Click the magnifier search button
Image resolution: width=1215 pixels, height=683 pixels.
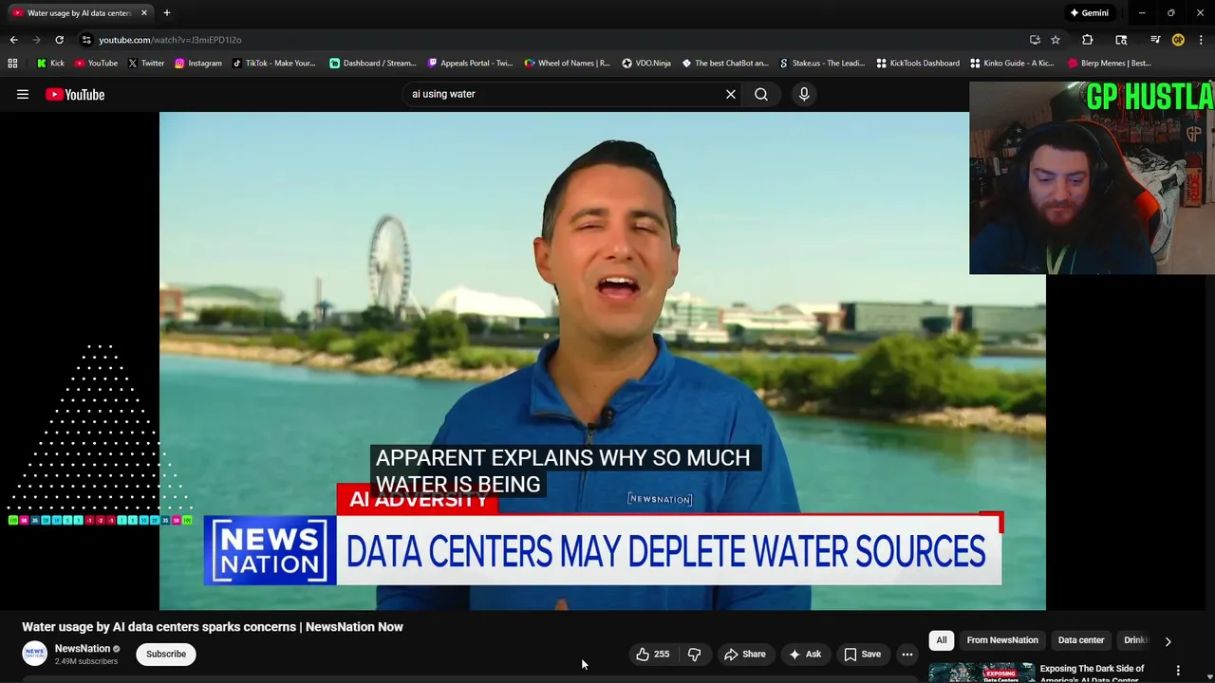(x=761, y=94)
